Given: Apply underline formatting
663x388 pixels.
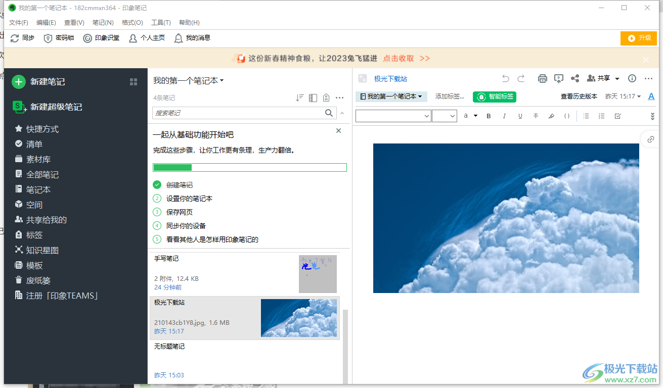Looking at the screenshot, I should click(x=520, y=116).
